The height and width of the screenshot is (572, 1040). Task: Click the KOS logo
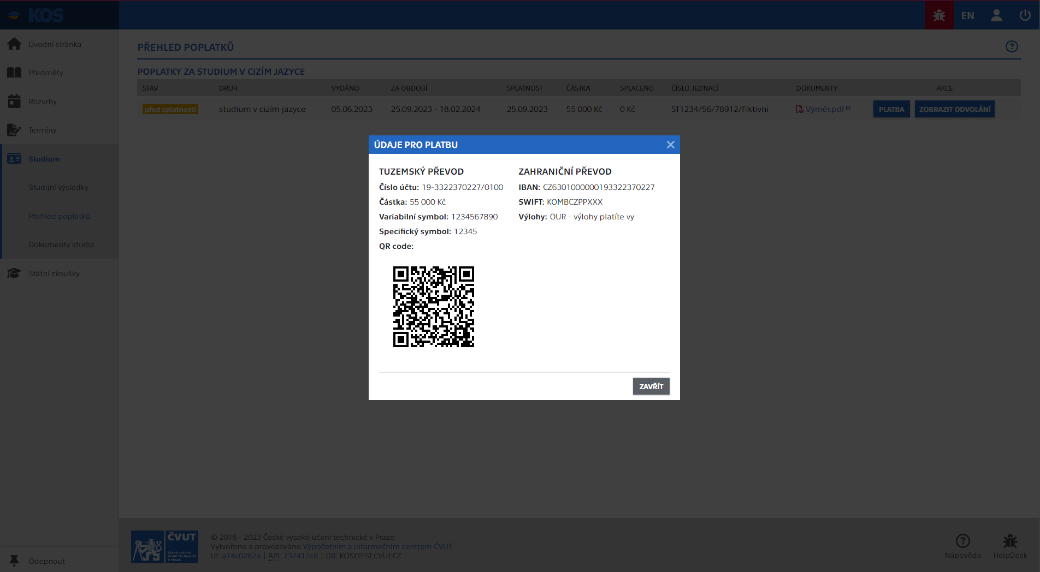36,16
